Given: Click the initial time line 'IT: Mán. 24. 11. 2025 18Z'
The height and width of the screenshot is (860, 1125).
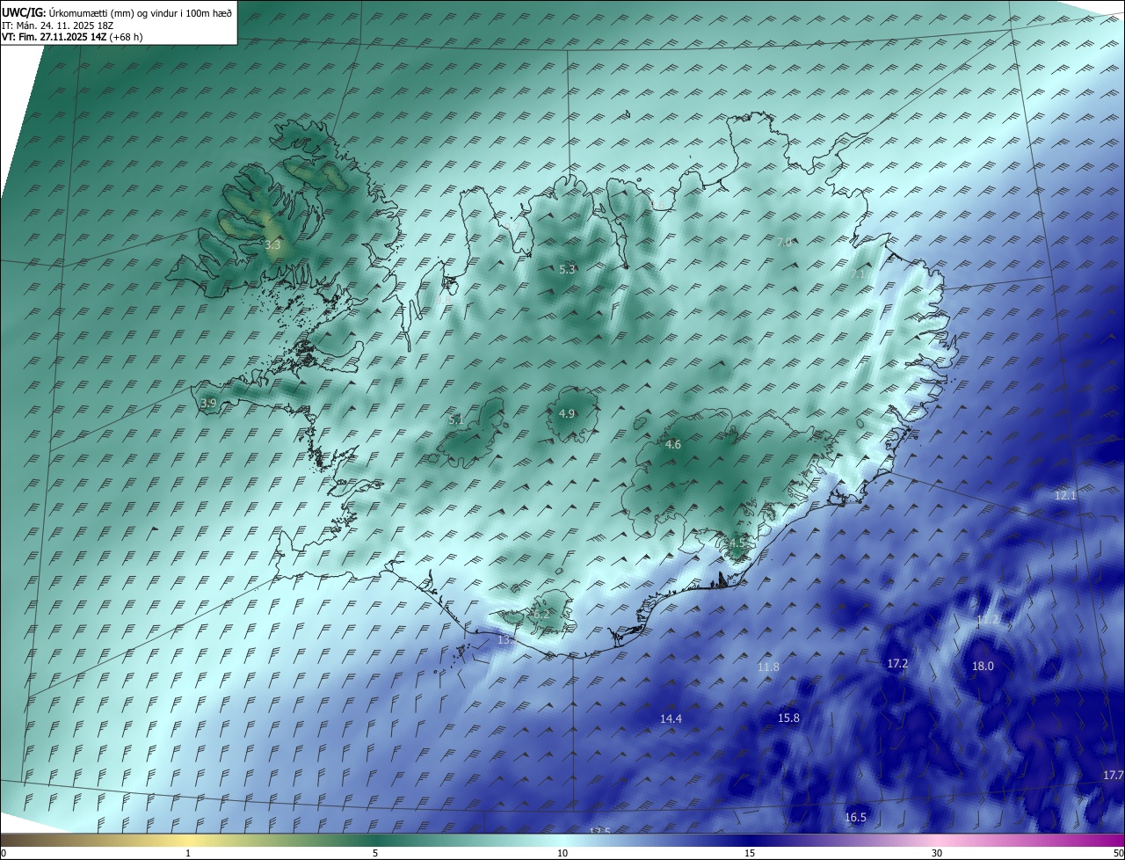Looking at the screenshot, I should [x=58, y=25].
